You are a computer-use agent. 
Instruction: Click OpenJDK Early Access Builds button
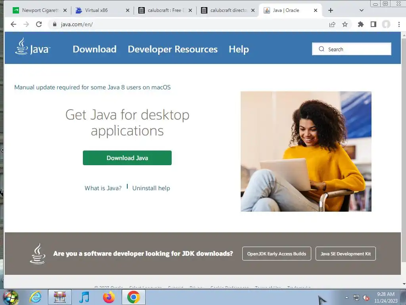(x=276, y=254)
